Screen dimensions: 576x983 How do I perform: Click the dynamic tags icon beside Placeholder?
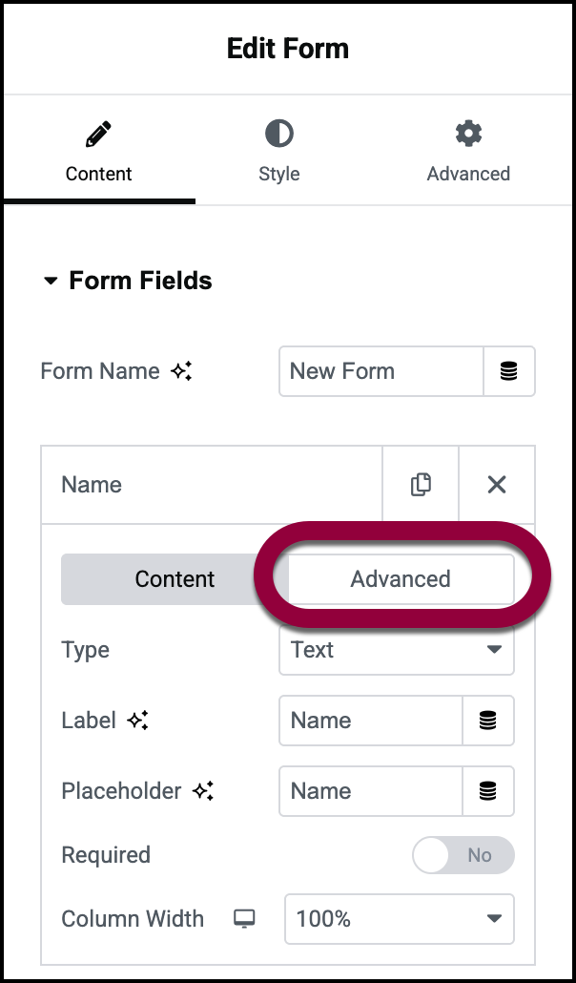[488, 791]
